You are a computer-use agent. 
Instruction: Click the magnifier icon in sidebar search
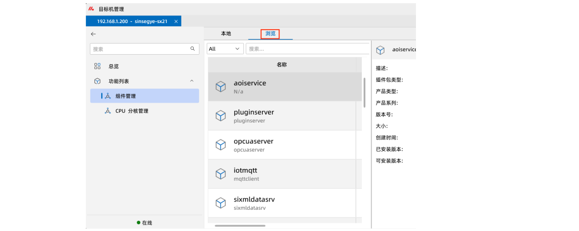[x=192, y=49]
